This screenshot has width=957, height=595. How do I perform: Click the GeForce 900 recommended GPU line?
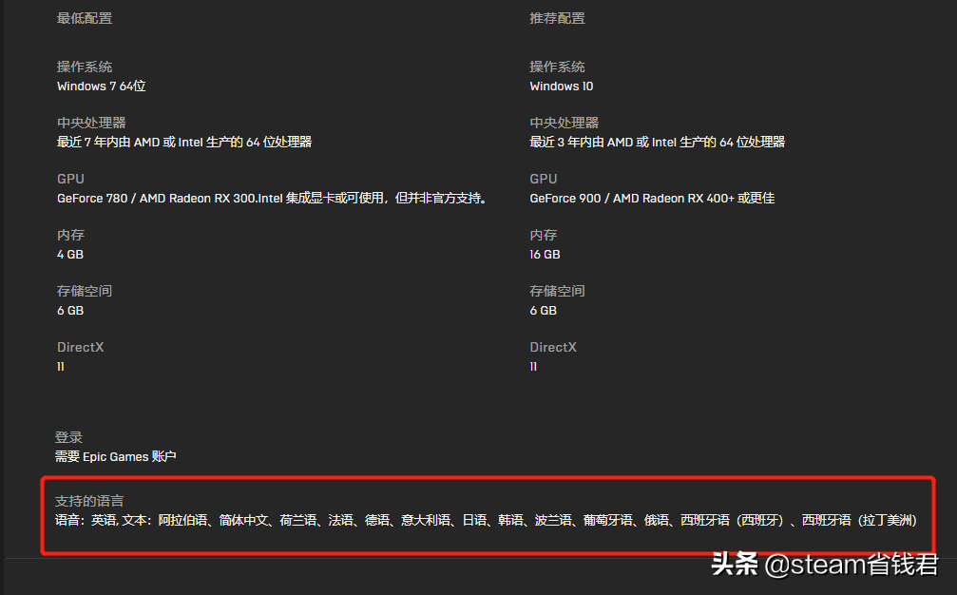652,199
